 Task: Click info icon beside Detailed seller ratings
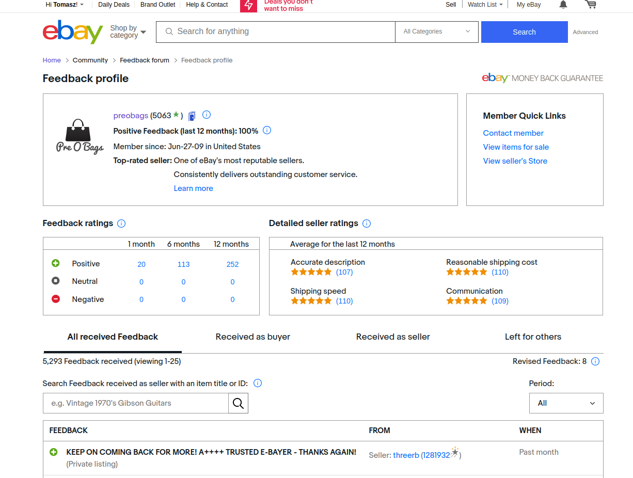tap(367, 224)
